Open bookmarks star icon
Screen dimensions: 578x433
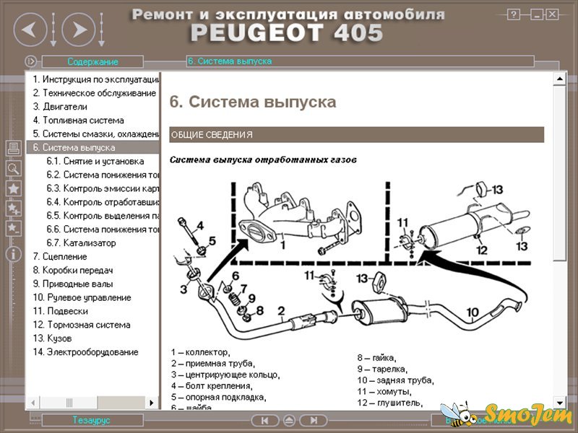tap(14, 188)
